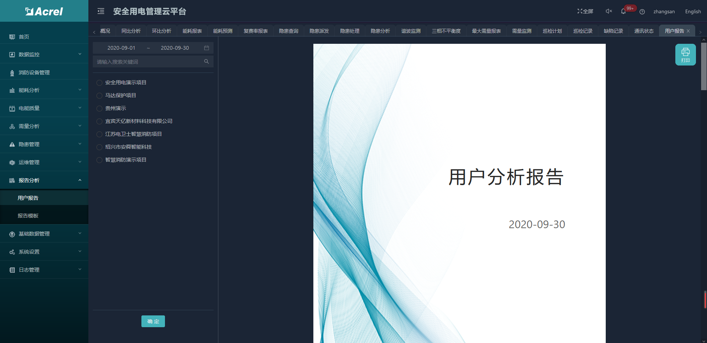Click the help question mark icon
Viewport: 707px width, 343px height.
[x=642, y=12]
